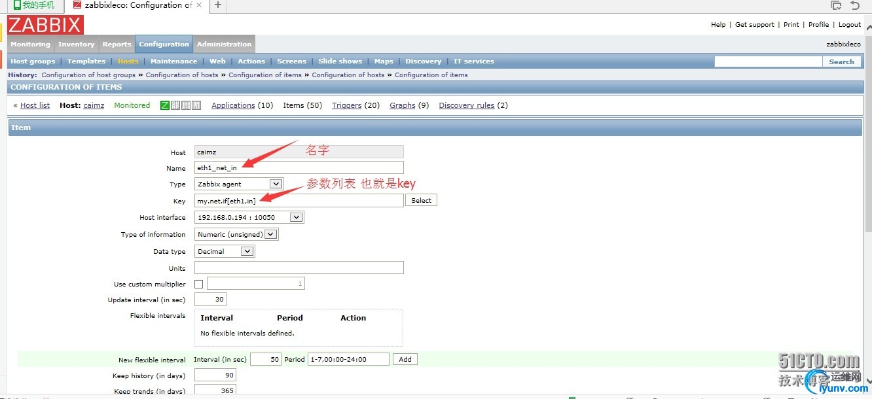Click the Help link
The width and height of the screenshot is (872, 399).
(718, 25)
